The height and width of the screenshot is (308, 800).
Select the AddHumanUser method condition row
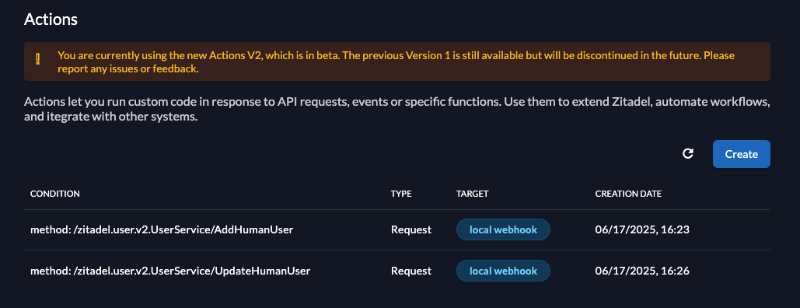click(x=397, y=230)
